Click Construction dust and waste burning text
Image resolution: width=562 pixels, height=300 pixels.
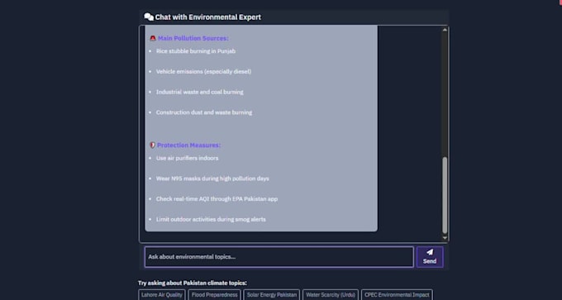(204, 112)
